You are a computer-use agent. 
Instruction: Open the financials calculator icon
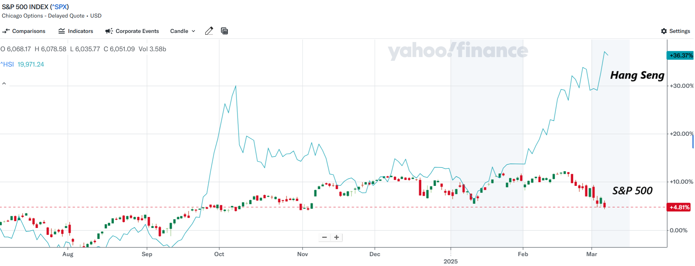click(224, 31)
